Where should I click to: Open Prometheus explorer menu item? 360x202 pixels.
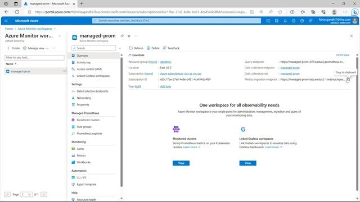pyautogui.click(x=89, y=134)
